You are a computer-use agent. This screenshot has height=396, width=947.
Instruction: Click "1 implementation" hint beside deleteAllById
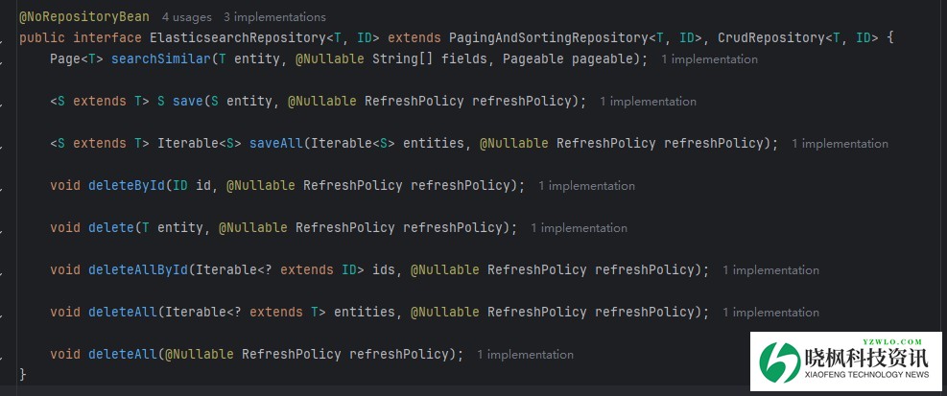point(770,270)
